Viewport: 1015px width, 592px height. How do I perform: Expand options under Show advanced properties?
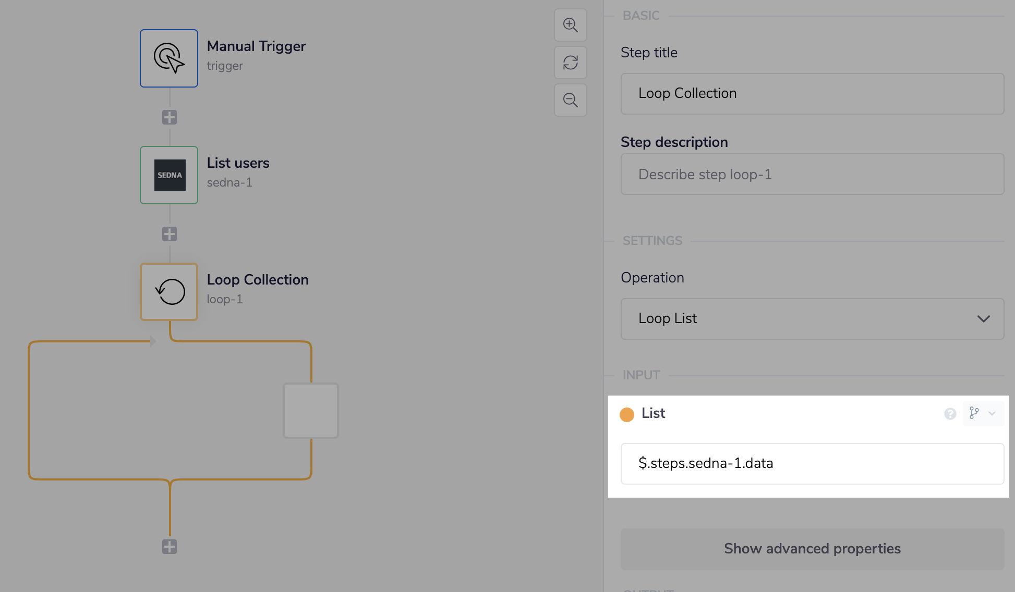tap(812, 548)
